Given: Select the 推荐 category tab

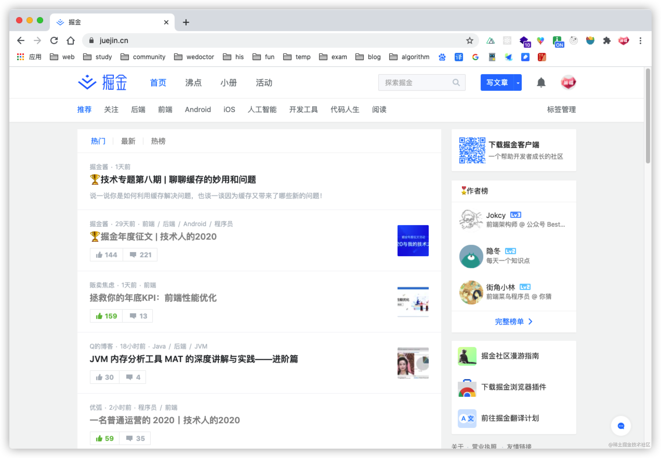Looking at the screenshot, I should pos(84,109).
